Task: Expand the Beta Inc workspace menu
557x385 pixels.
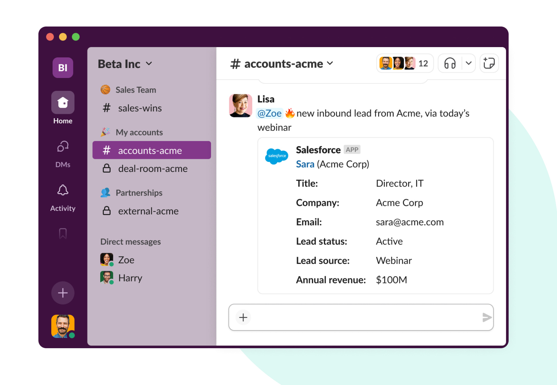Action: 125,64
